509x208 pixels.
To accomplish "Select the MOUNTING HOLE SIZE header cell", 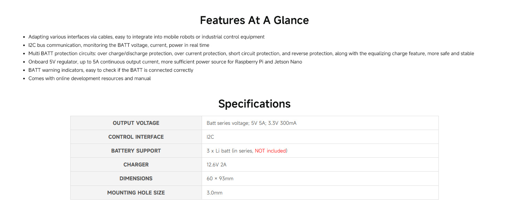I will pyautogui.click(x=136, y=192).
